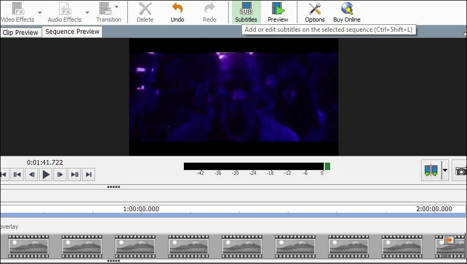This screenshot has width=467, height=264.
Task: Step back one frame
Action: 32,174
